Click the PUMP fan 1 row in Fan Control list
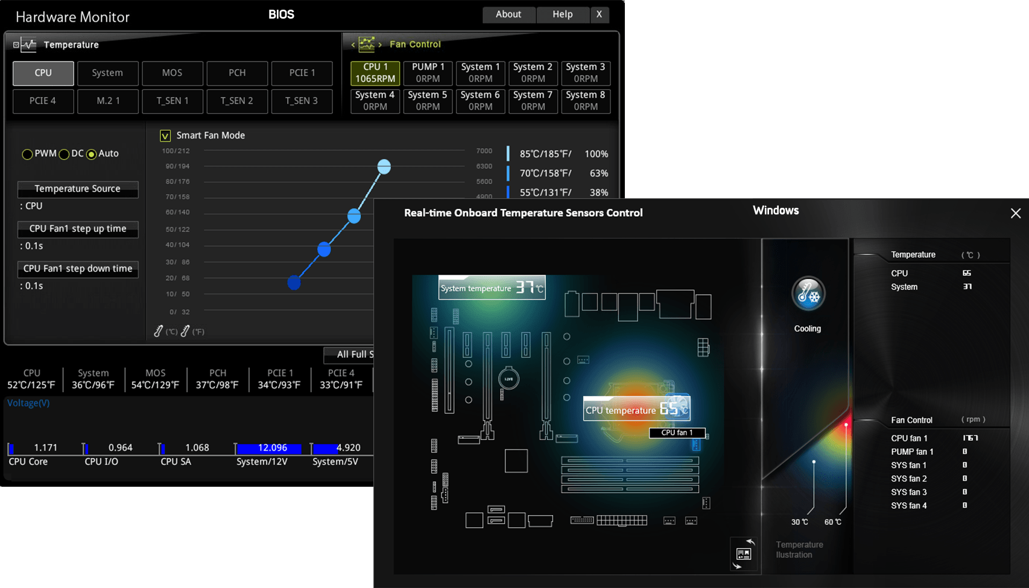1029x588 pixels. click(931, 451)
